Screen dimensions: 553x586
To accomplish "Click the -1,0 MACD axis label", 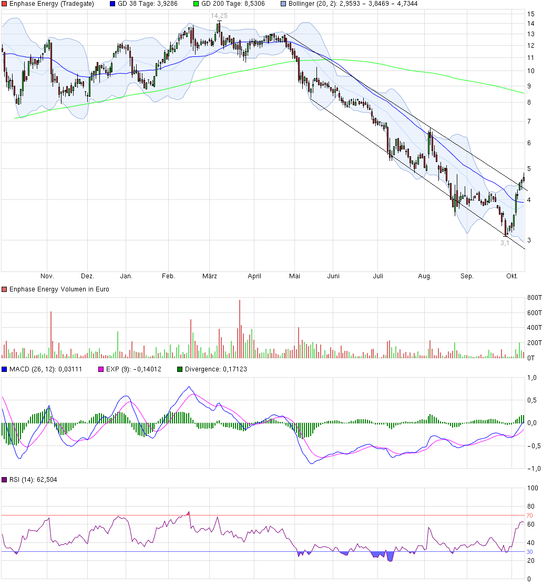I will [533, 469].
